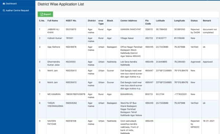
Task: Click the S.No. column header
Action: click(42, 21)
